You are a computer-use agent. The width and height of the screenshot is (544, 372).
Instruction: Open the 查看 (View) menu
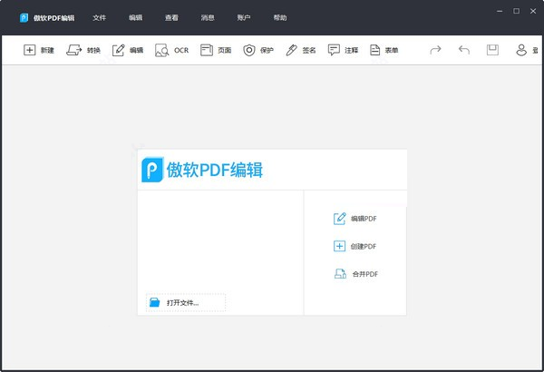point(172,17)
